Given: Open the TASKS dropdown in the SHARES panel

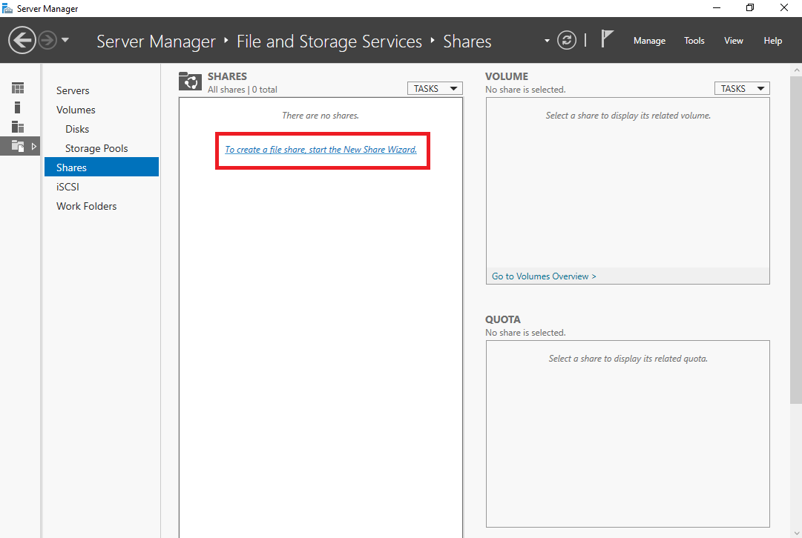Looking at the screenshot, I should pyautogui.click(x=435, y=87).
